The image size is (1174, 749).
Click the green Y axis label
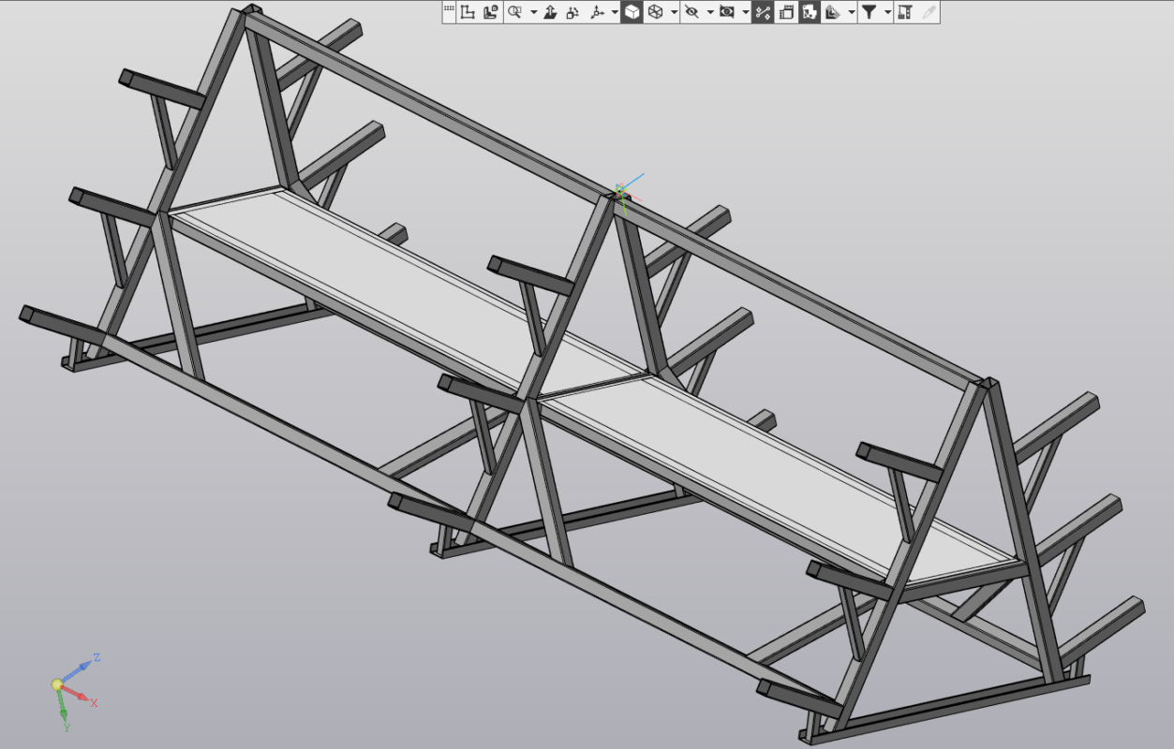click(x=67, y=726)
